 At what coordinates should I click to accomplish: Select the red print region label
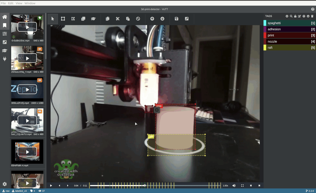tap(159, 106)
